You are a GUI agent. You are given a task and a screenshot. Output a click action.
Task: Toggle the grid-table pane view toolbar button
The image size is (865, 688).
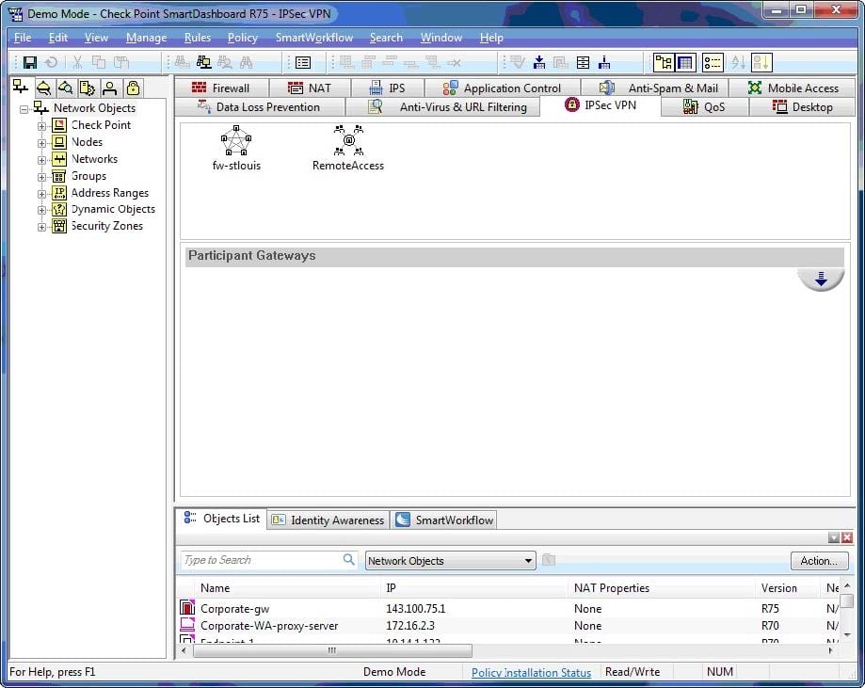click(x=685, y=62)
